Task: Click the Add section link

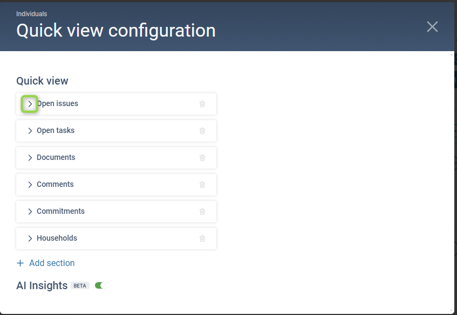Action: point(52,263)
